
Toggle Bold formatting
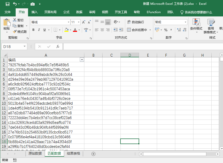click(33, 30)
